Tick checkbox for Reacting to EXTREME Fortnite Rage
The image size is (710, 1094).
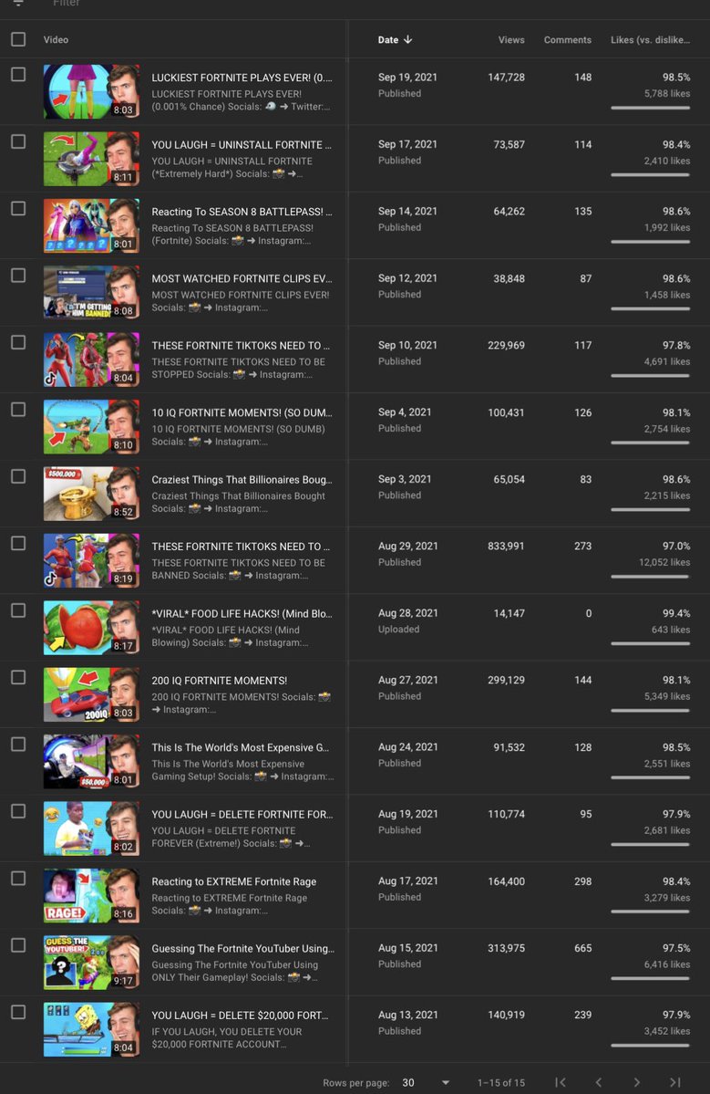point(18,879)
